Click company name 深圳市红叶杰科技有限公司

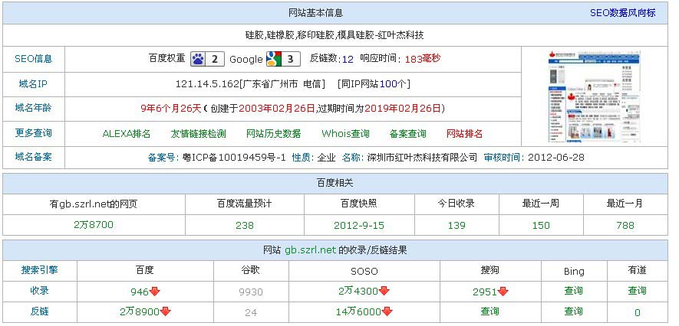[422, 158]
